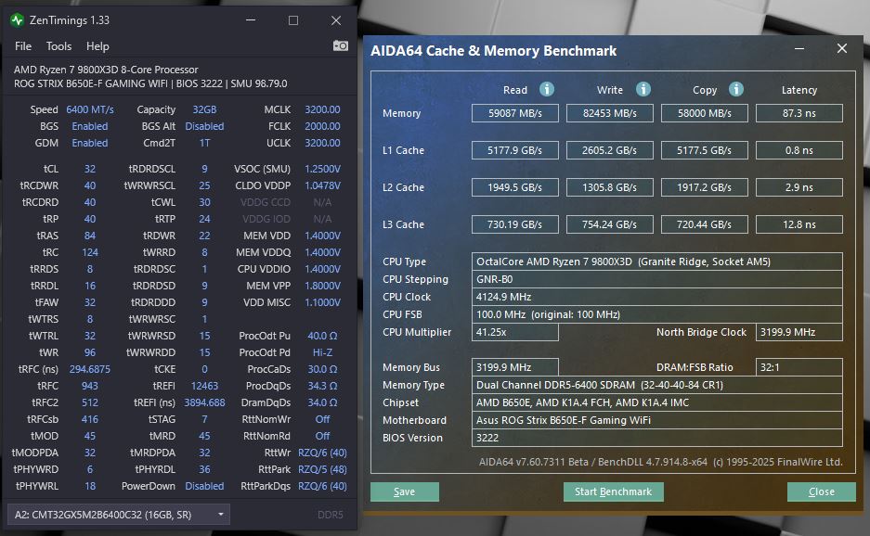Click the BGS Alt value Disabled
The width and height of the screenshot is (870, 536).
(x=205, y=126)
